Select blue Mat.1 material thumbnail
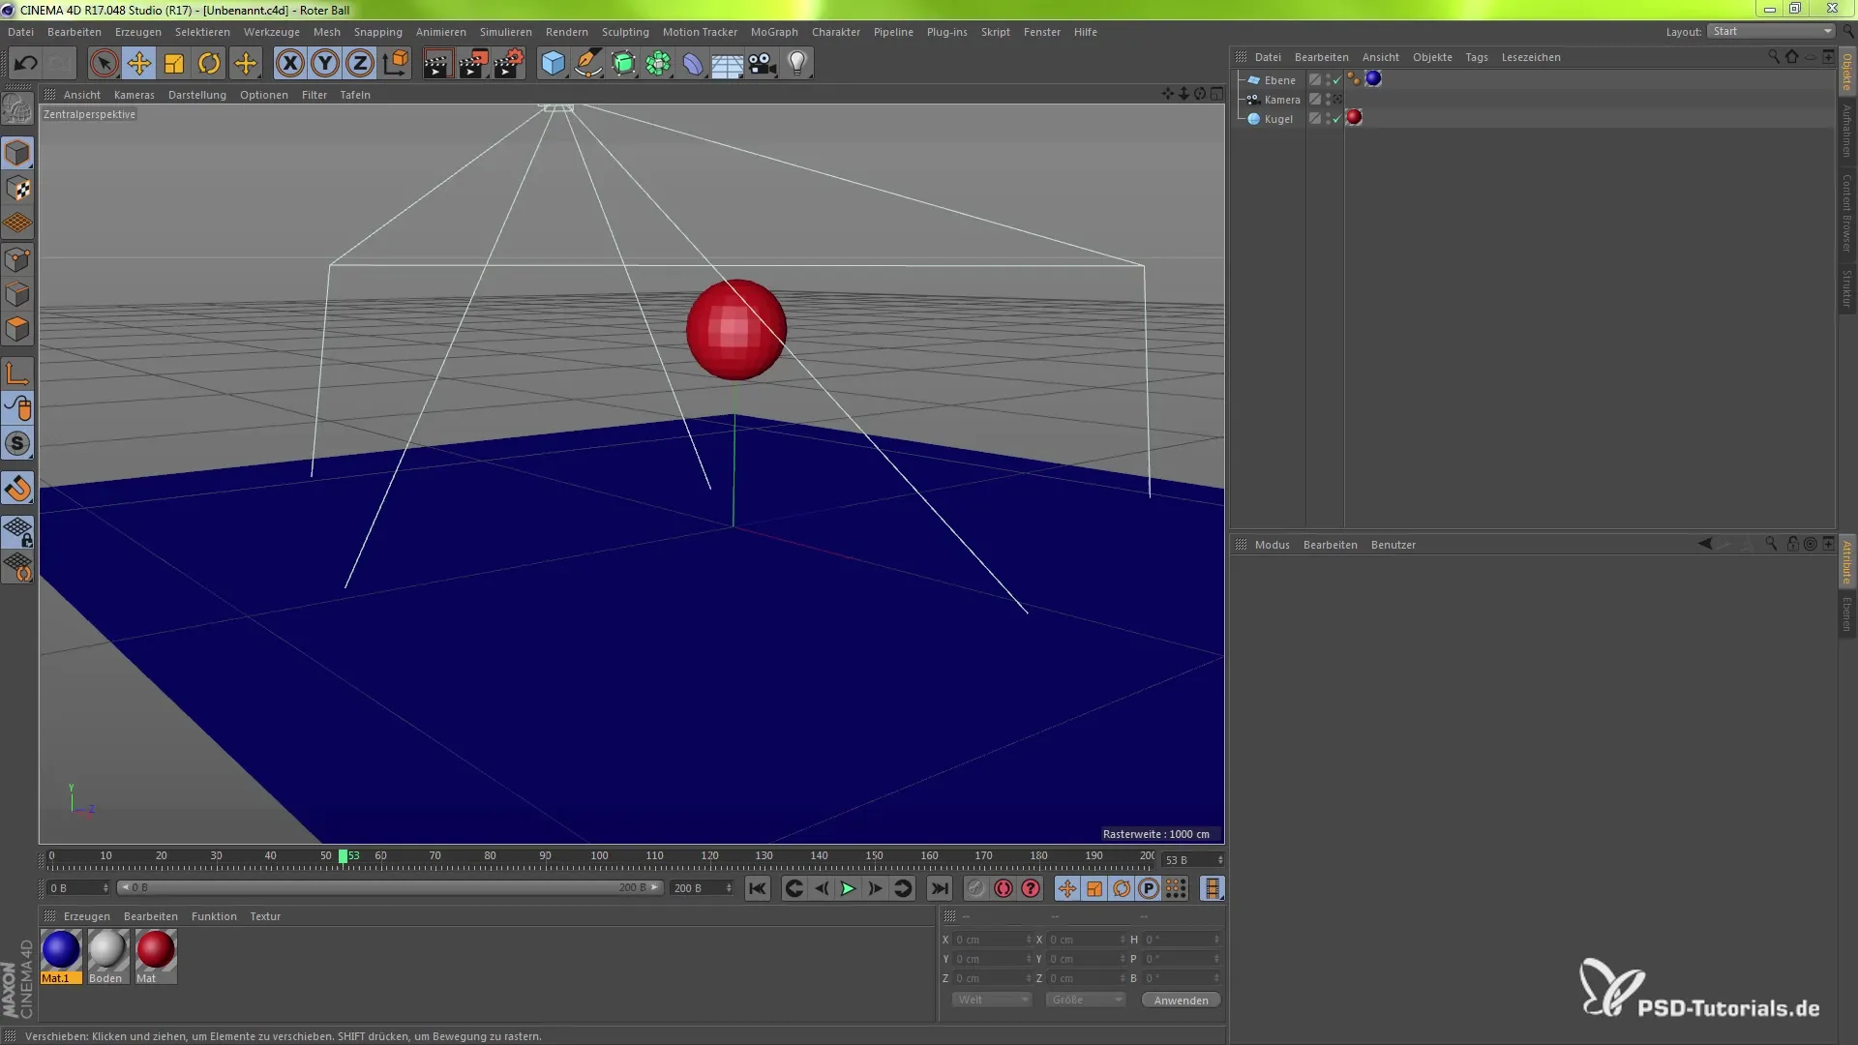 tap(61, 950)
